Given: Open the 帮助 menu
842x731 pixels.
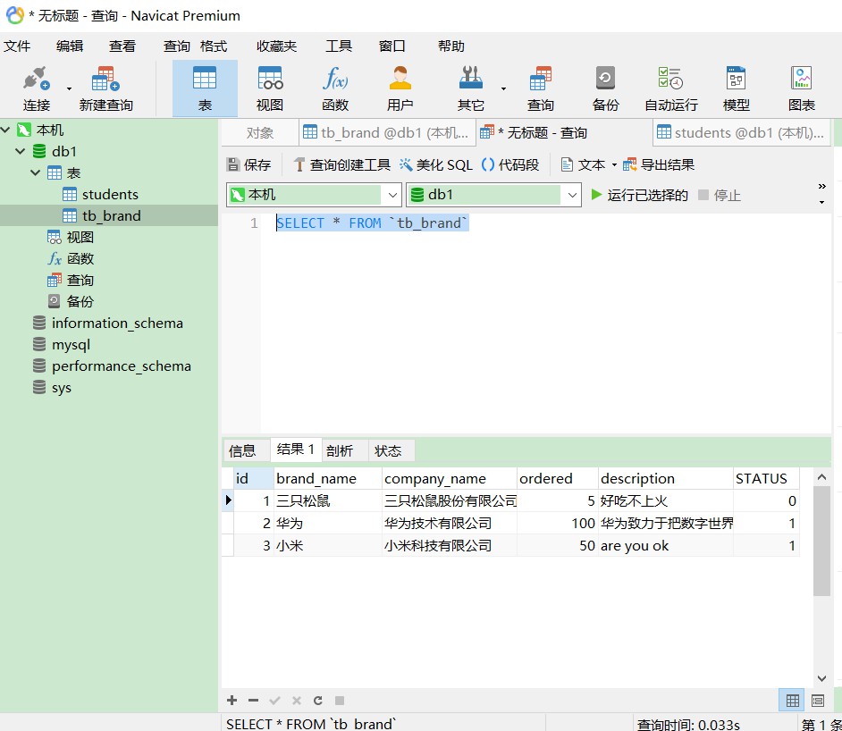Looking at the screenshot, I should click(451, 46).
